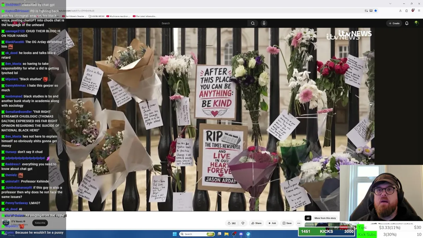Viewport: 423px width, 238px height.
Task: Open the shield extension icon in the browser toolbar
Action: (x=413, y=11)
